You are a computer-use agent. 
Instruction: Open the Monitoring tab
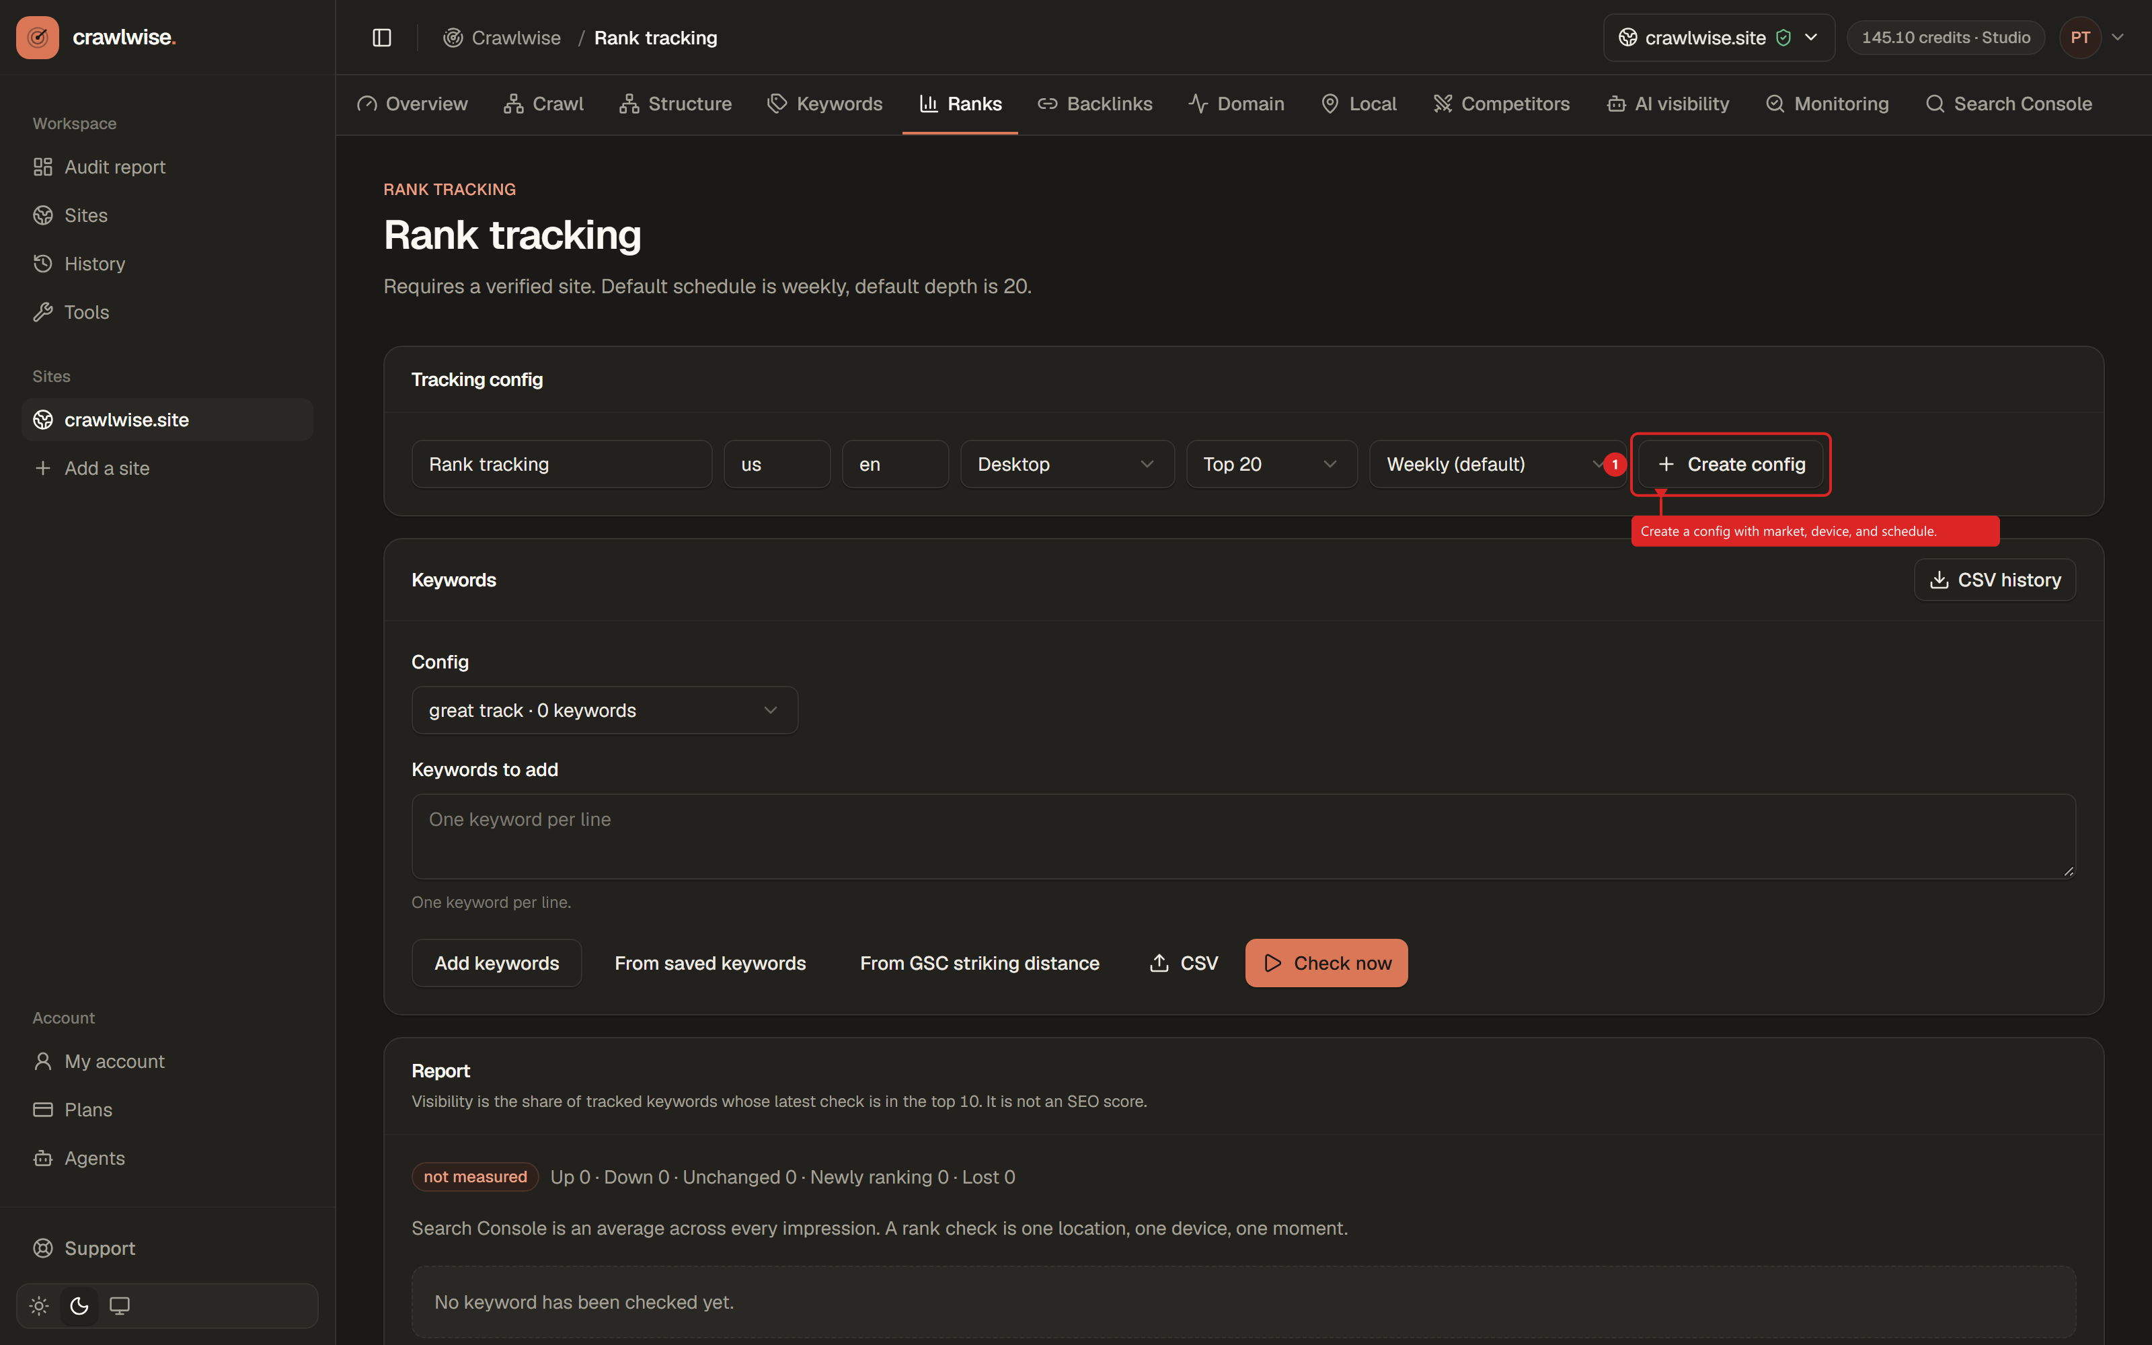(x=1827, y=104)
